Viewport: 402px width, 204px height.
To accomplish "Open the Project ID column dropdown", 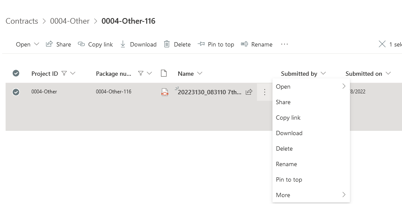I will (73, 73).
